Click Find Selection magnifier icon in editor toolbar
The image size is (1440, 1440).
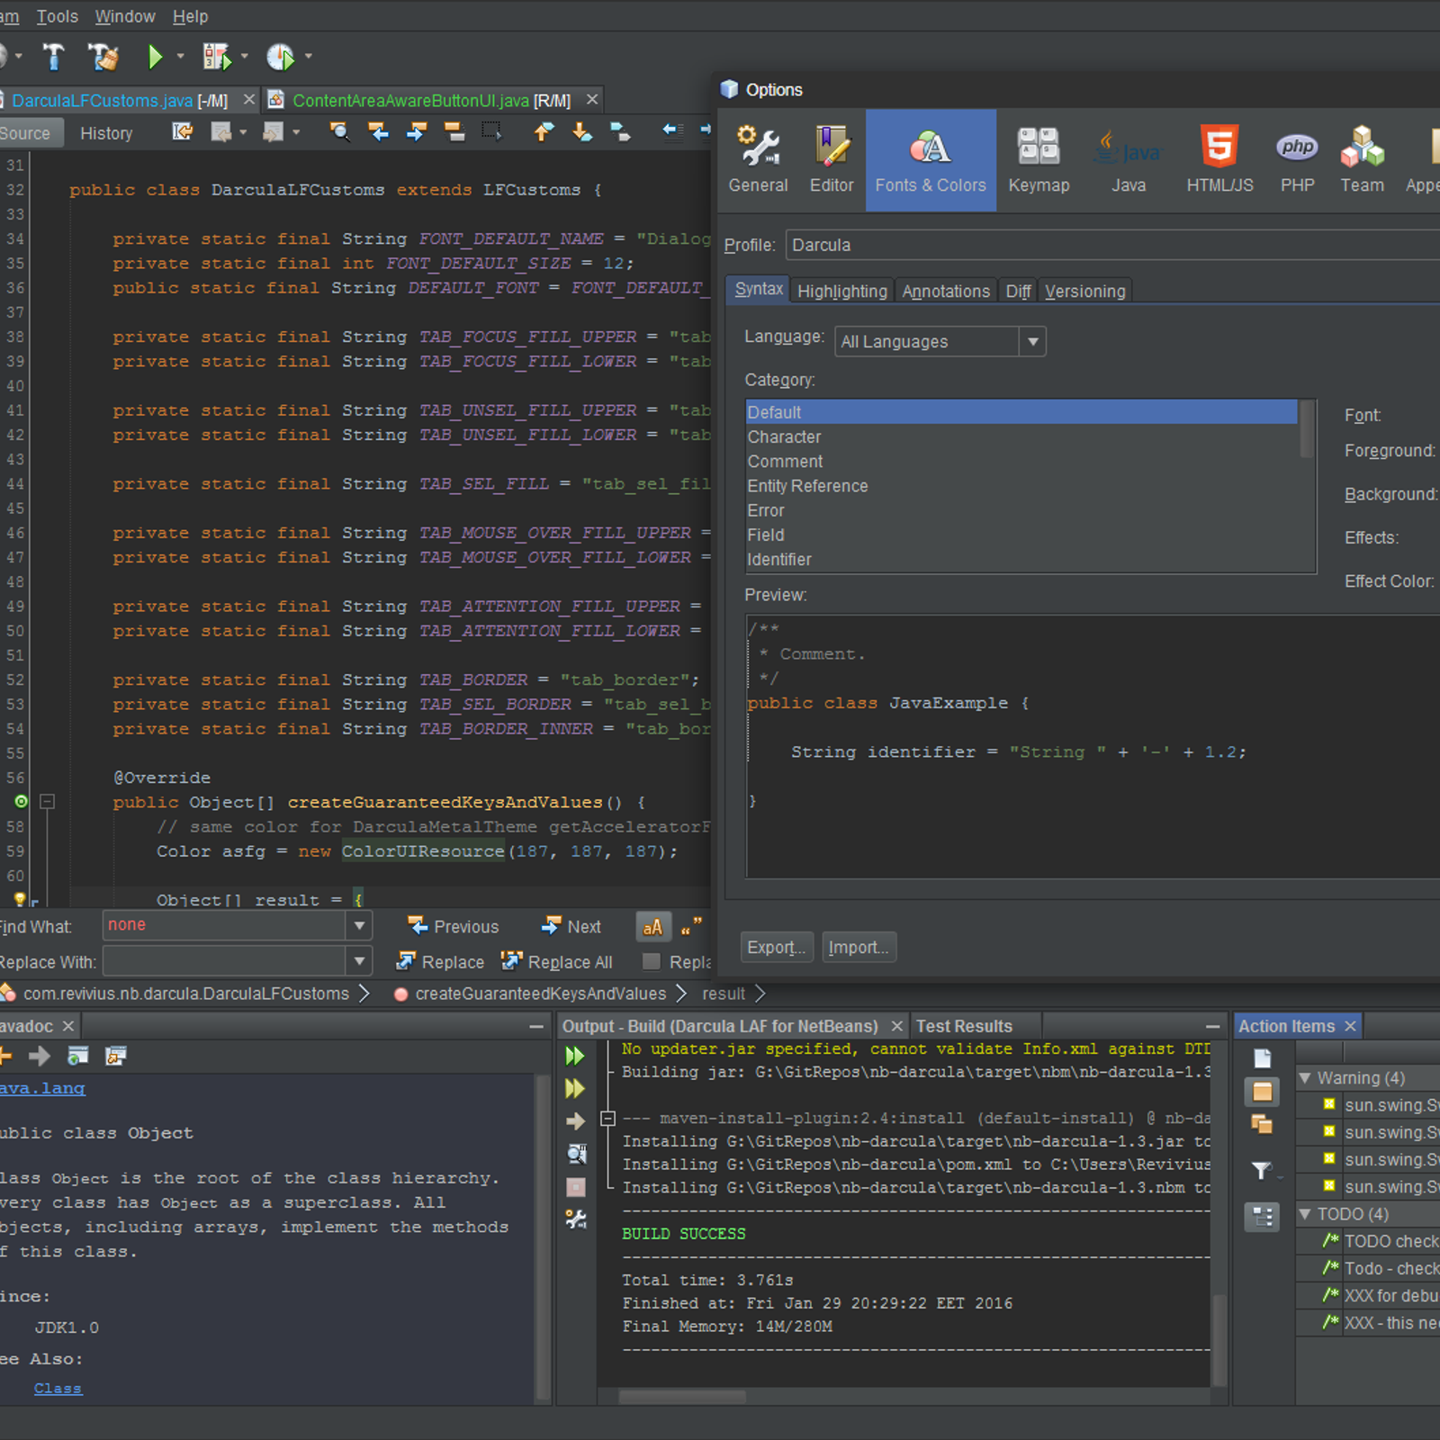click(339, 132)
